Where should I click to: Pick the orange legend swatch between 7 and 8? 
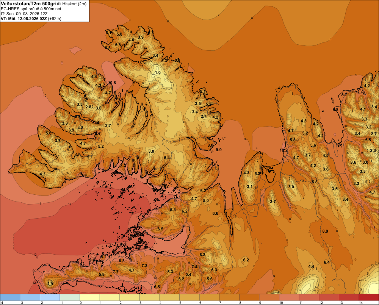(x=229, y=297)
